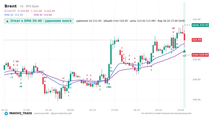
Task: Click the green 'EMA' marker below 23:00 candles
Action: 109,87
